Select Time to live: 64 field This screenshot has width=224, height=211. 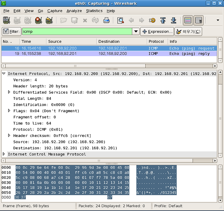[x=32, y=123]
